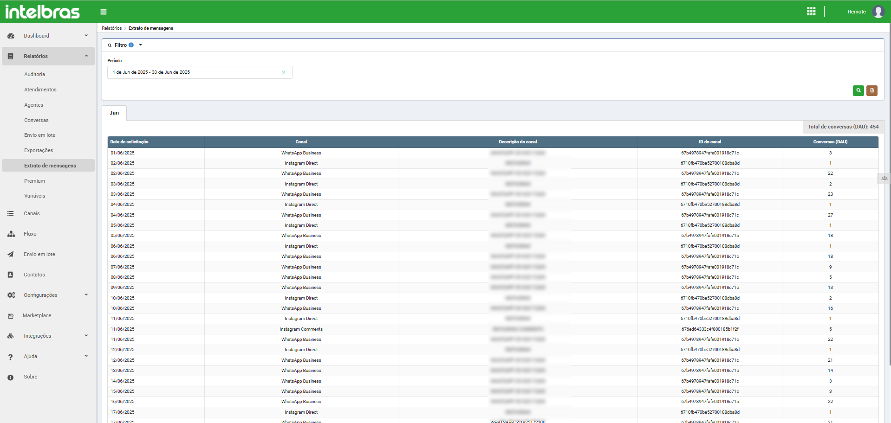Click Instagram Comments in 11/06/2025 row
891x423 pixels.
pyautogui.click(x=301, y=329)
